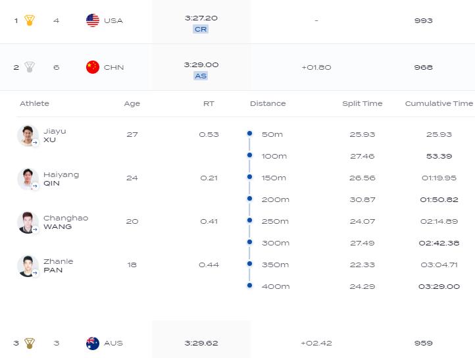Select the 200m split timeline marker
The height and width of the screenshot is (358, 475).
pos(249,199)
